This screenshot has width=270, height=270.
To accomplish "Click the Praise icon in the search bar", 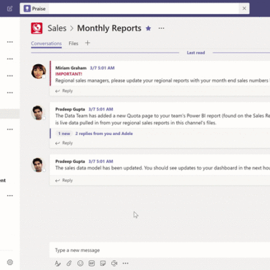I will click(27, 9).
